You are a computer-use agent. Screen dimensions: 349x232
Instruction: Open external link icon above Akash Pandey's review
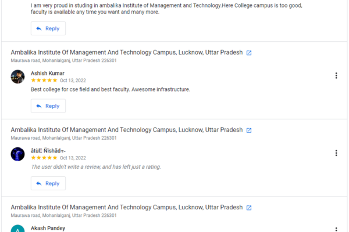[249, 208]
